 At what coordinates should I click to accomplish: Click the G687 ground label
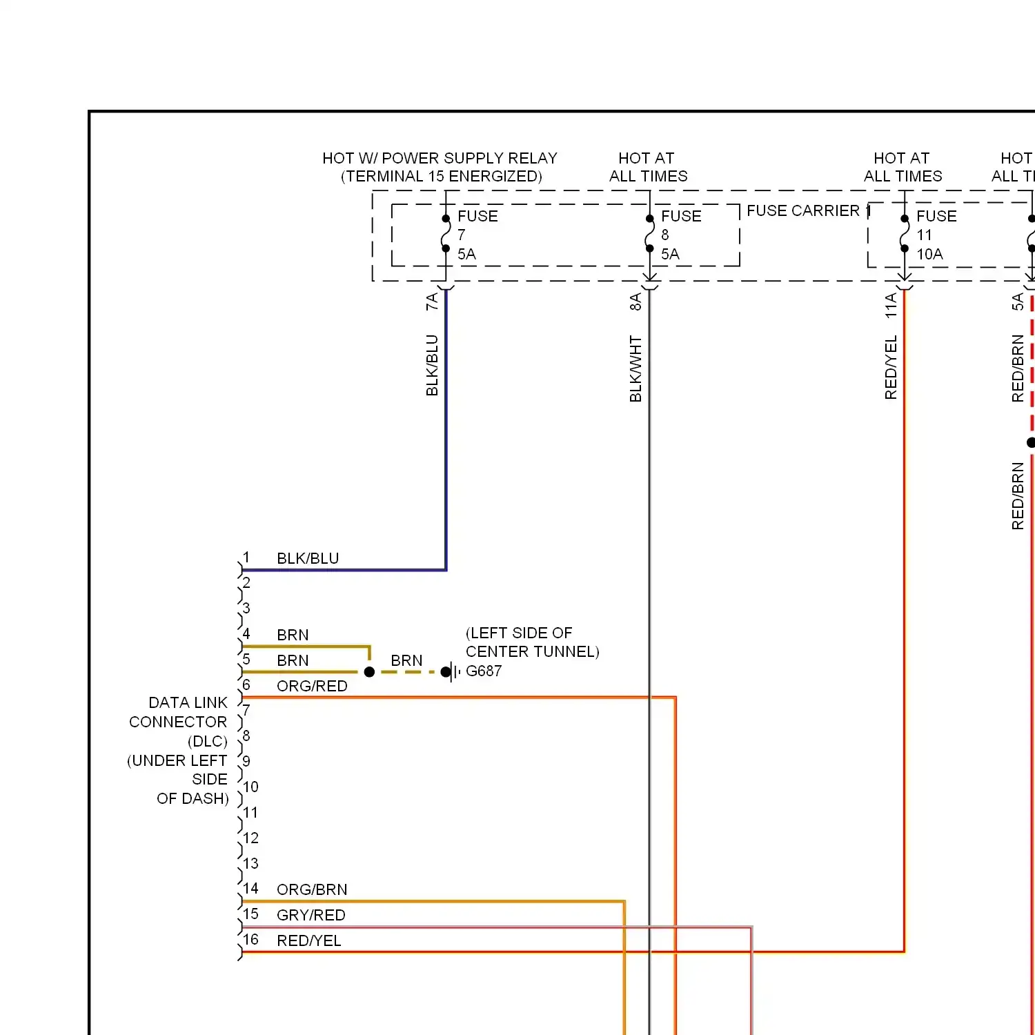point(484,671)
